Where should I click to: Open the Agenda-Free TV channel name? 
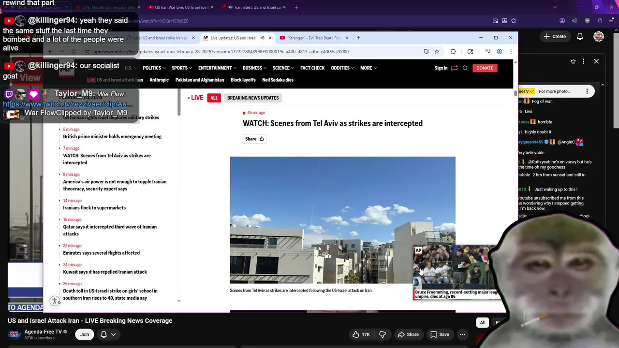pos(43,332)
